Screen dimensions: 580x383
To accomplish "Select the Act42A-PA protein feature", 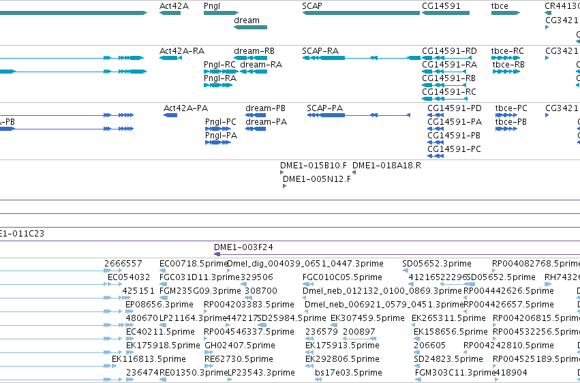I will coord(170,115).
